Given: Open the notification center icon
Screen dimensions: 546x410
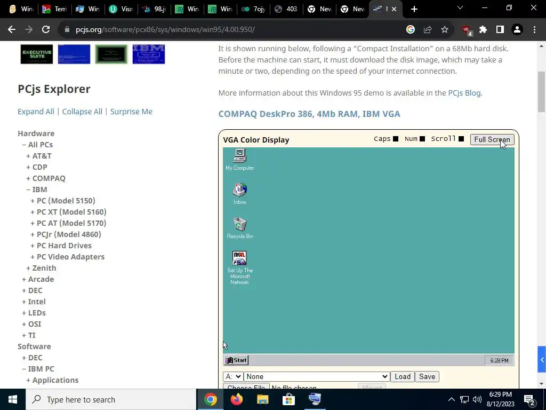Looking at the screenshot, I should pyautogui.click(x=529, y=399).
